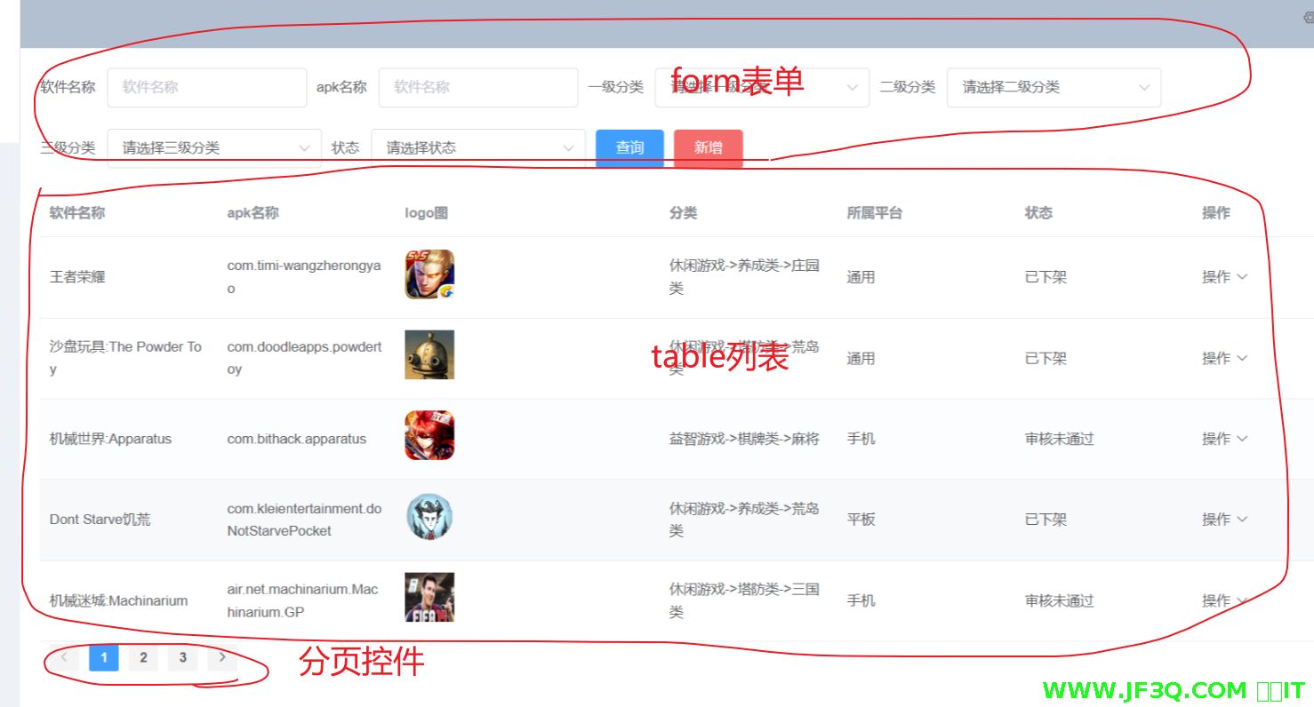The width and height of the screenshot is (1314, 707).
Task: Go to page 3 of the table
Action: (x=182, y=657)
